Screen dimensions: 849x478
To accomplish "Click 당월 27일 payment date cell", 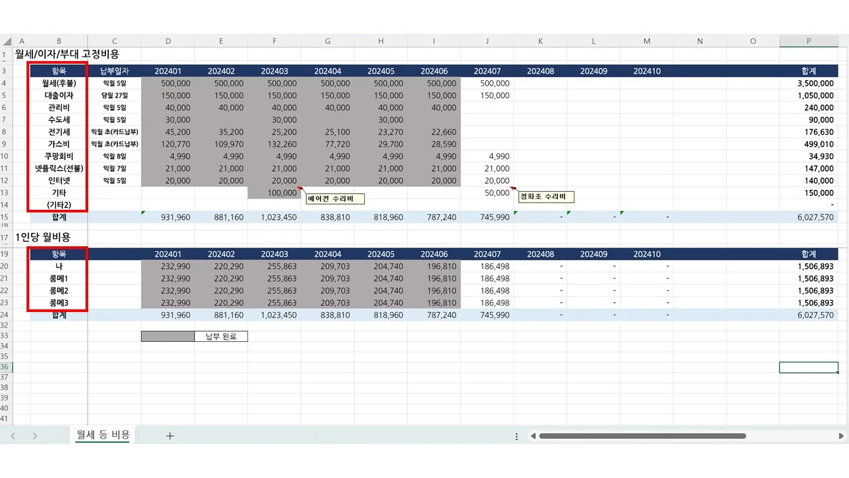I will (114, 96).
